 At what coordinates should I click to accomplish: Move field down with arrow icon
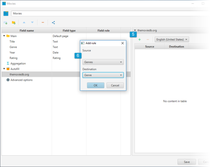point(32,22)
